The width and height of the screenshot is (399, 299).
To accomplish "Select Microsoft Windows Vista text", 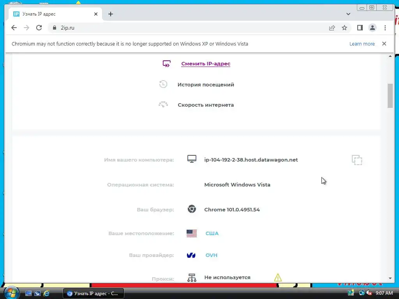I will click(x=237, y=185).
